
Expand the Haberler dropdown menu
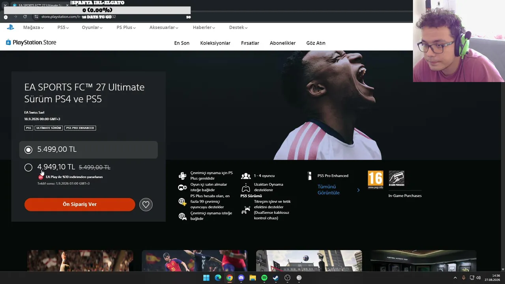pos(204,28)
